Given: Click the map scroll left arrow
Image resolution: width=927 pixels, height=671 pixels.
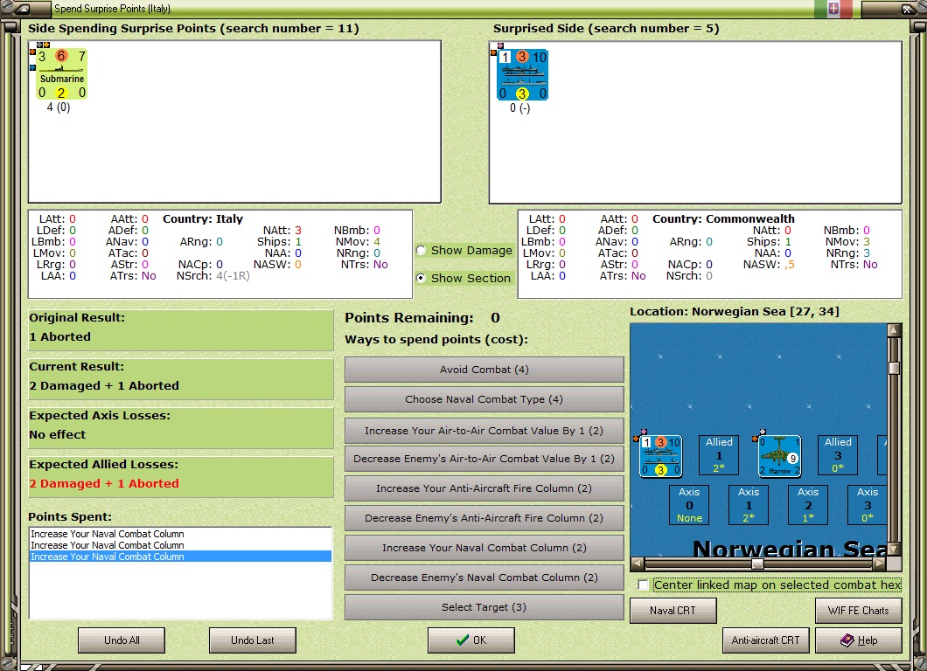Looking at the screenshot, I should point(637,564).
